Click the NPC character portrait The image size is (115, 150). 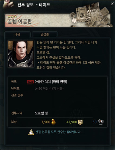(21, 54)
